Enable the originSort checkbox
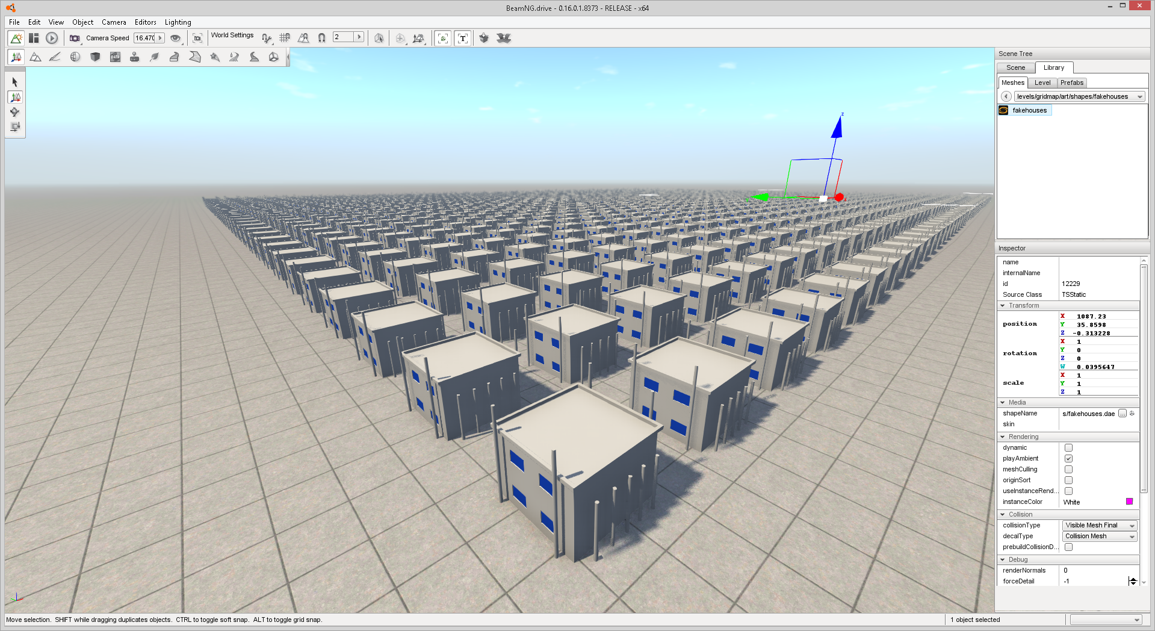Screen dimensions: 1155x631 tap(1068, 480)
